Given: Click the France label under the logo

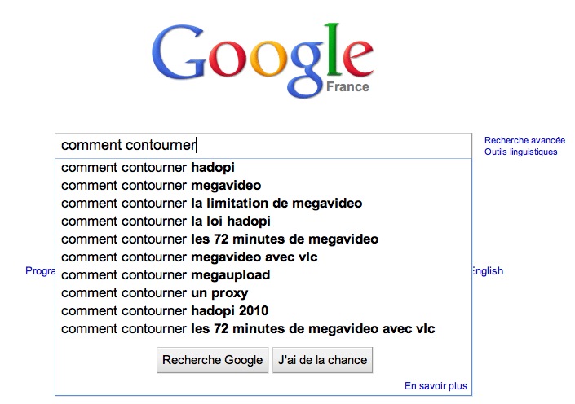Looking at the screenshot, I should point(347,86).
